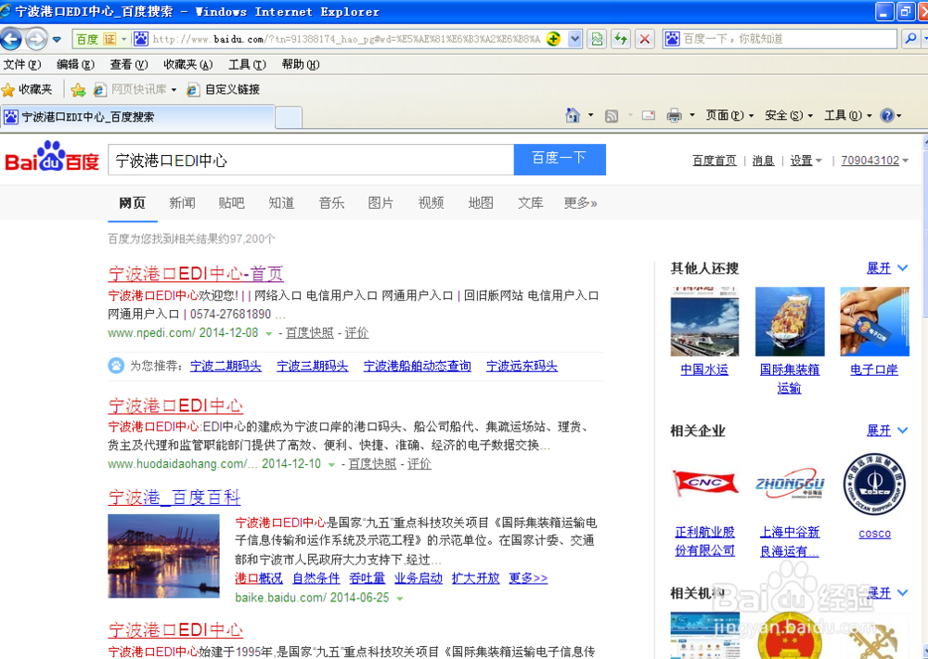
Task: Stop loading with the red X icon
Action: (x=645, y=39)
